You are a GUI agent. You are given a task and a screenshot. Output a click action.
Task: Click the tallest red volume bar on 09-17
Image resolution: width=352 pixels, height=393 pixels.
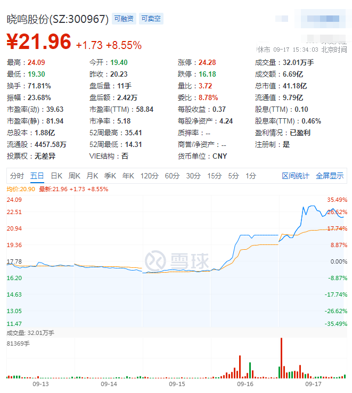pos(282,358)
